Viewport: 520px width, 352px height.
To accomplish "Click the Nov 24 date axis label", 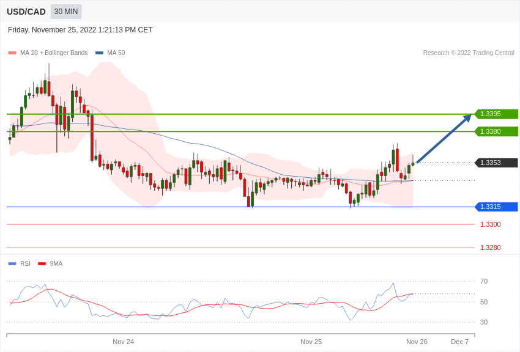I will [x=124, y=342].
